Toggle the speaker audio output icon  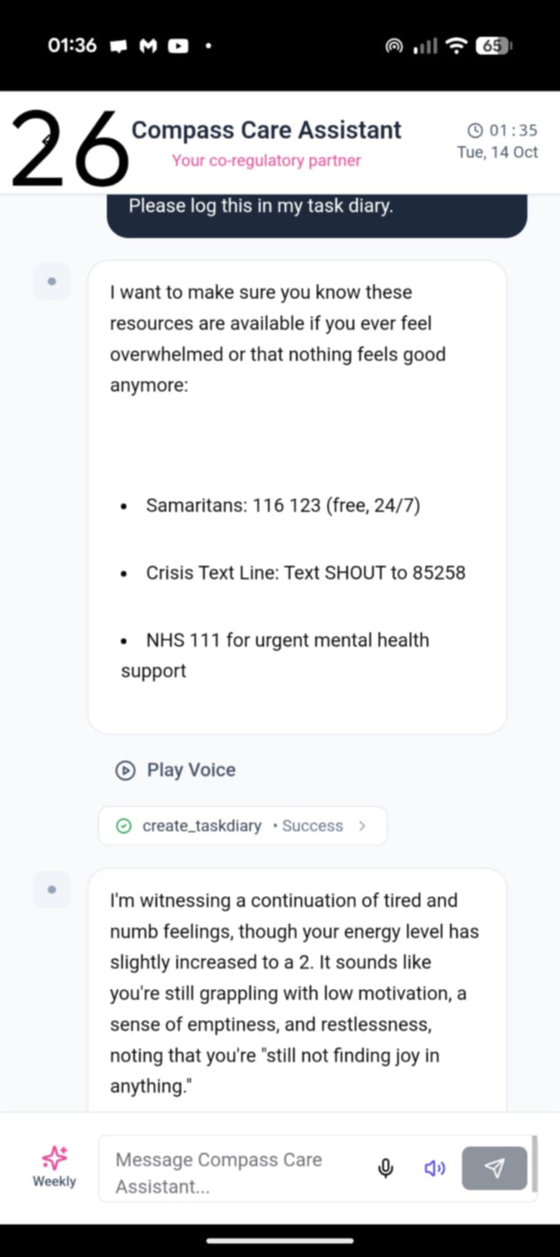[435, 1168]
